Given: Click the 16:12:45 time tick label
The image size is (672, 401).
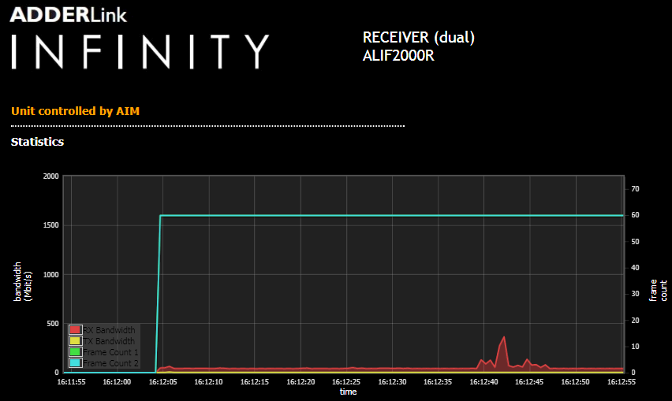Looking at the screenshot, I should pos(530,382).
